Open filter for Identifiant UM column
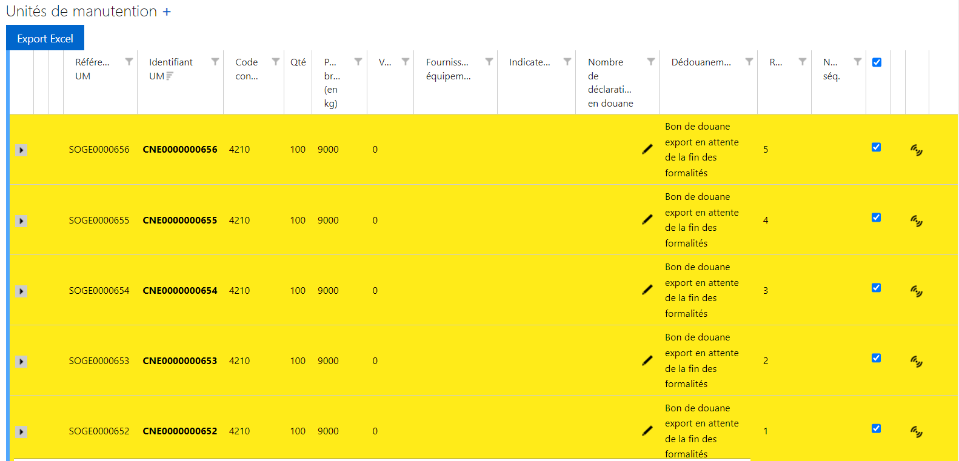The width and height of the screenshot is (959, 461). point(215,62)
